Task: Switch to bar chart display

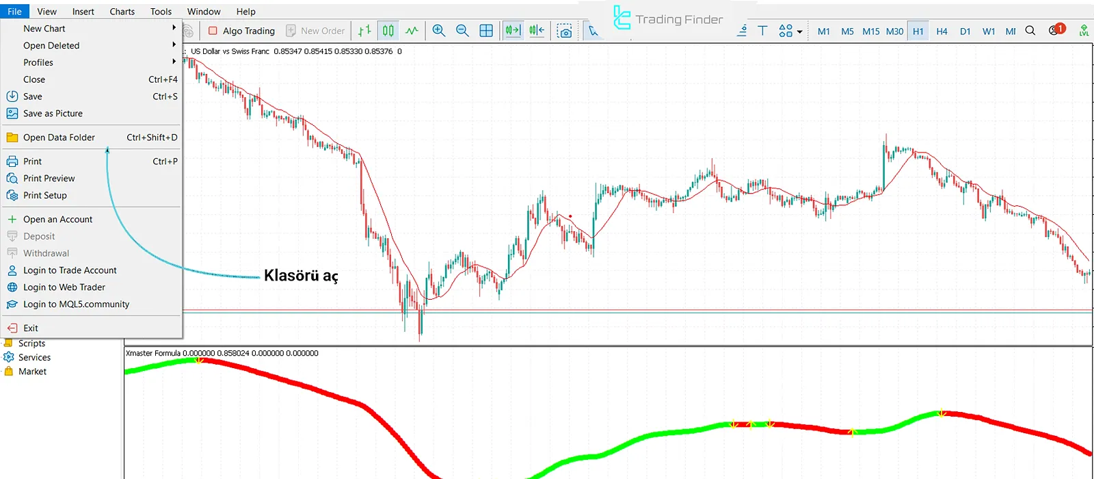Action: tap(364, 31)
